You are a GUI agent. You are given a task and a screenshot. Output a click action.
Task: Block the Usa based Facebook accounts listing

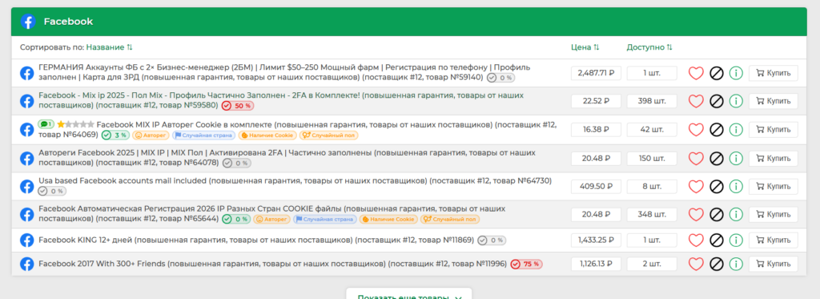(717, 187)
